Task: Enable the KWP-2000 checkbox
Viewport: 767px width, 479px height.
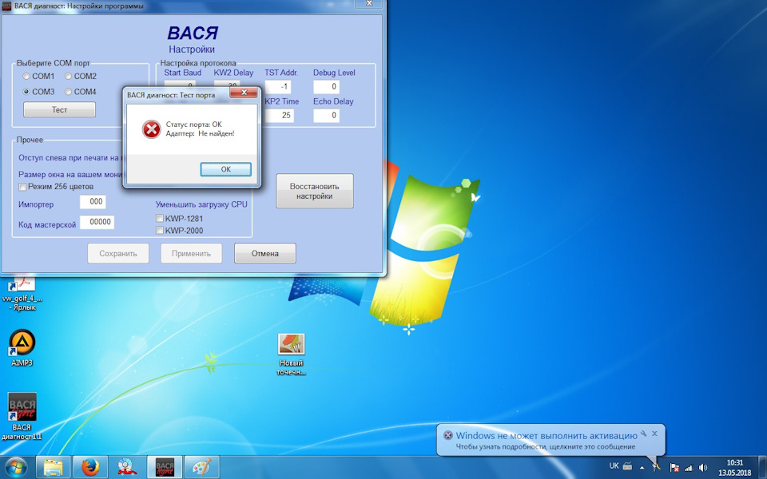Action: [x=160, y=230]
